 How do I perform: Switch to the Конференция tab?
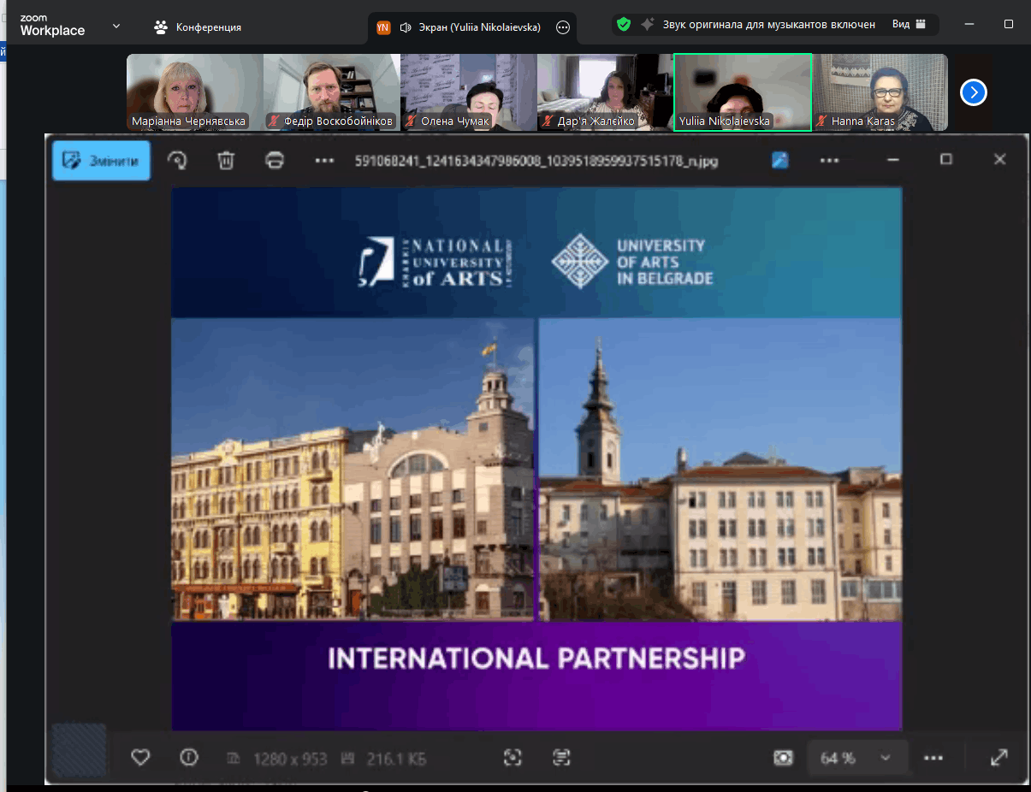click(198, 27)
